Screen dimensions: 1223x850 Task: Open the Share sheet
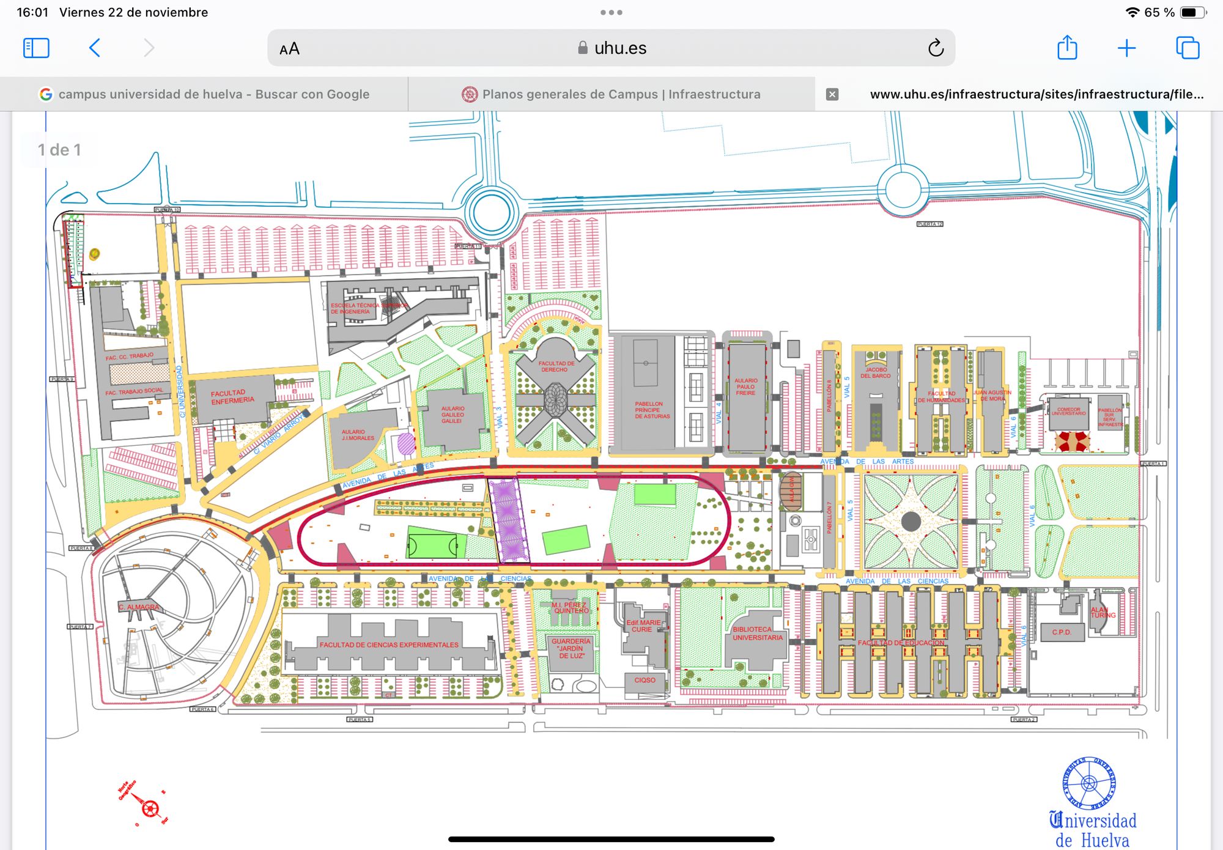click(1068, 48)
